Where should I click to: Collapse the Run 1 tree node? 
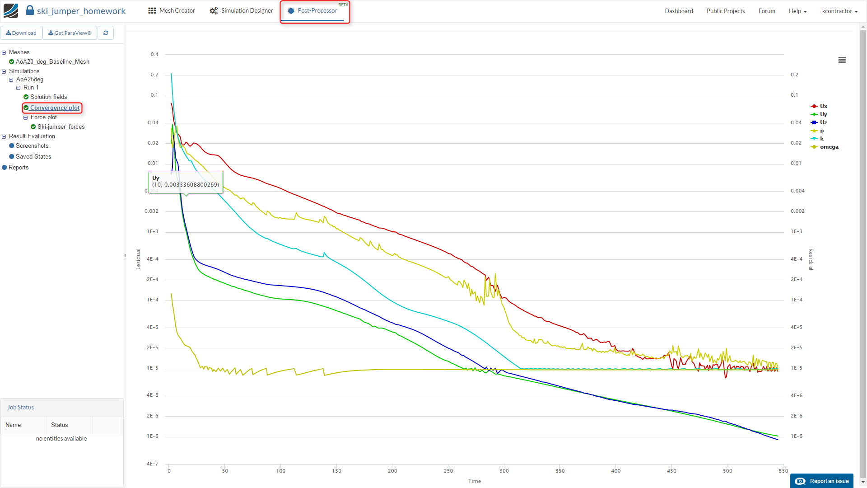[x=19, y=88]
